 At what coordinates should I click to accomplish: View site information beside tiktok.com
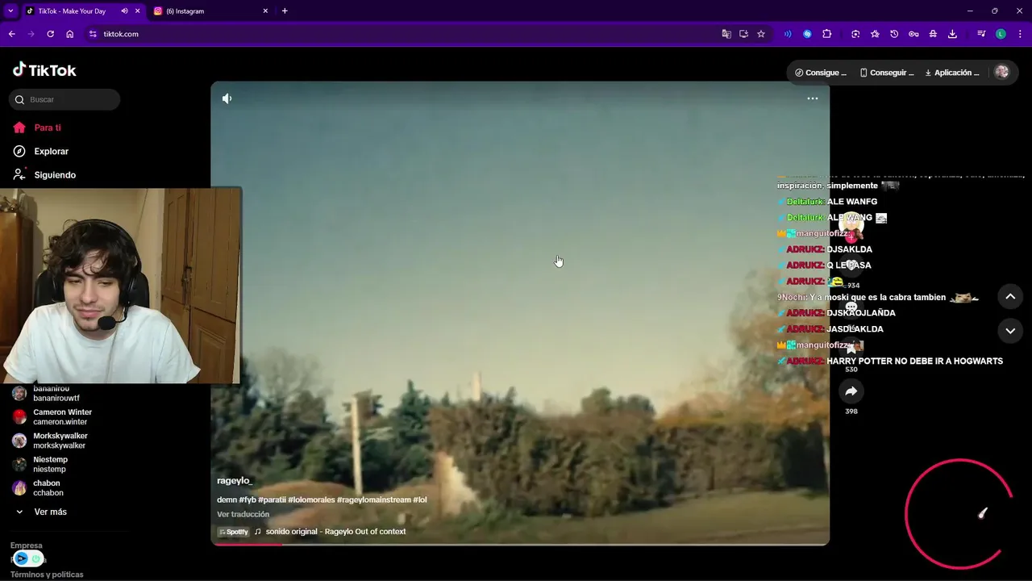93,34
